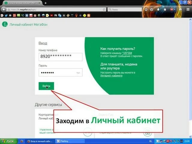Open the 'Интернет-кабинете' link

click(111, 76)
